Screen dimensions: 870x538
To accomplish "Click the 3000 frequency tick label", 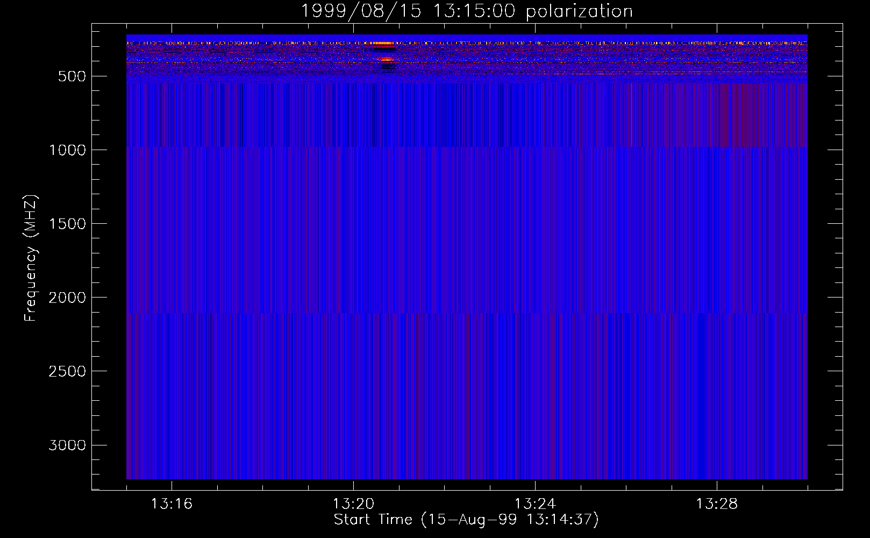I will 67,445.
